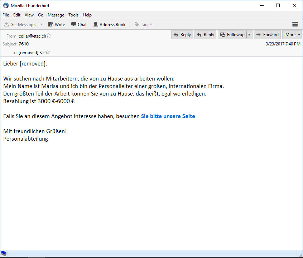Screen dimensions: 303x258
Task: Open the Chat tab from toolbar
Action: [x=79, y=25]
